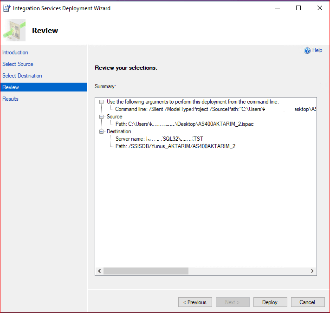Image resolution: width=330 pixels, height=313 pixels.
Task: Collapse the Destination tree node
Action: click(x=102, y=131)
